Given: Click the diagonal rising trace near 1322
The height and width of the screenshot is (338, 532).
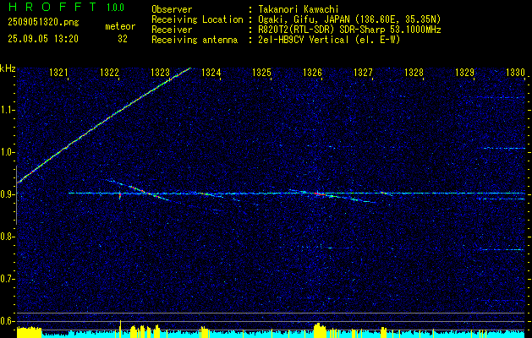Looking at the screenshot, I should coord(105,121).
